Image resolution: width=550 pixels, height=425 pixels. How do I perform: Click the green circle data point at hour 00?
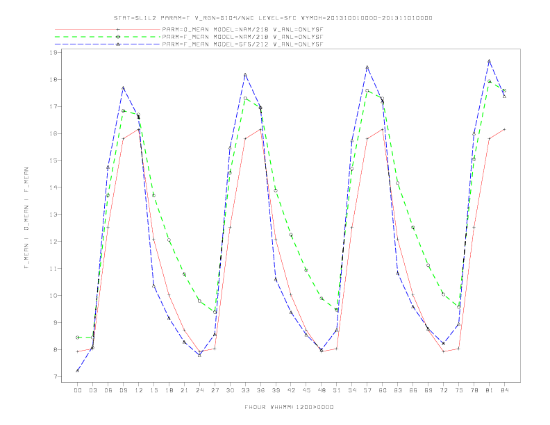pyautogui.click(x=78, y=337)
